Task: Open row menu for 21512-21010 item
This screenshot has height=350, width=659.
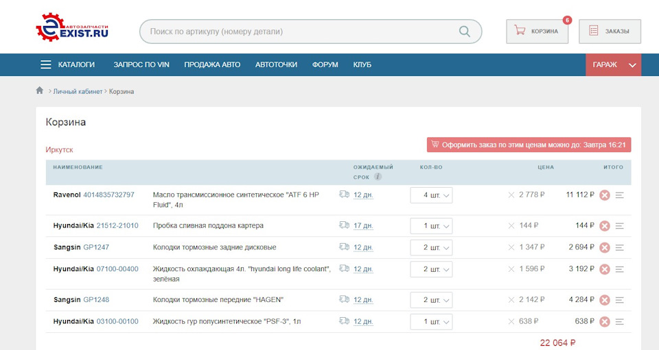Action: click(619, 226)
